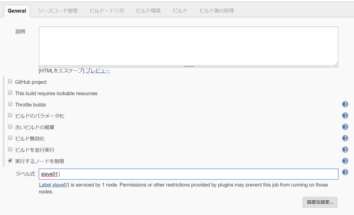Viewport: 354px width, 215px height.
Task: Open help for Throttle builds
Action: click(x=345, y=104)
